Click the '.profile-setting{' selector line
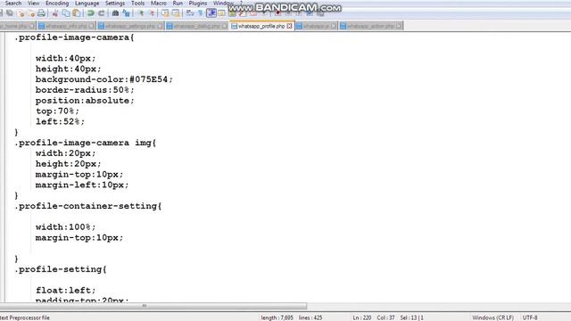The width and height of the screenshot is (571, 321). (x=61, y=269)
